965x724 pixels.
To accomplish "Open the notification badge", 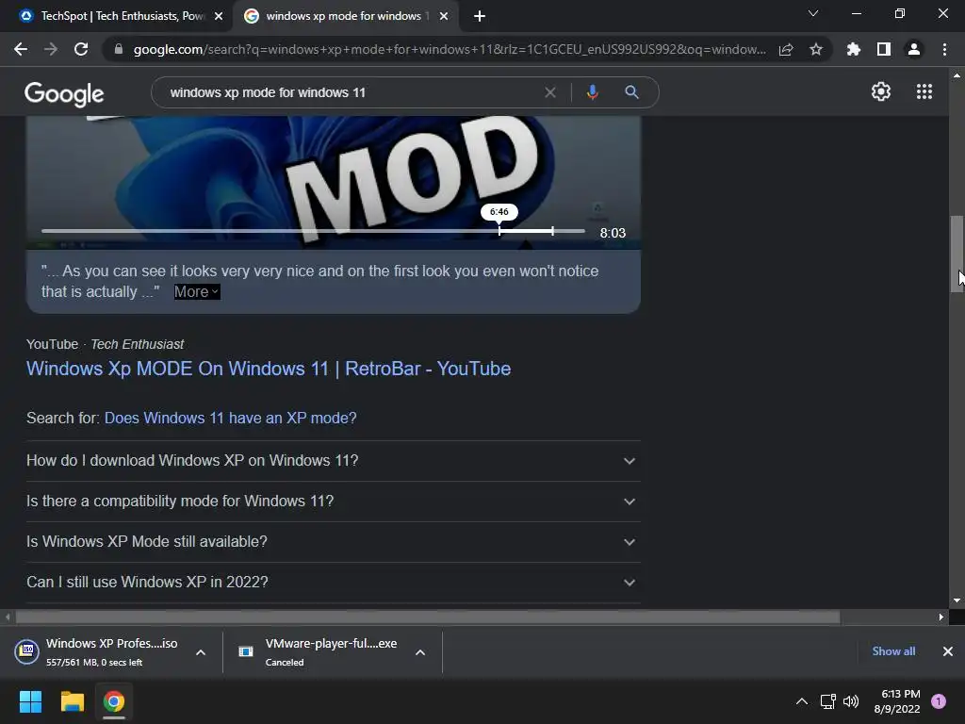I will tap(939, 701).
